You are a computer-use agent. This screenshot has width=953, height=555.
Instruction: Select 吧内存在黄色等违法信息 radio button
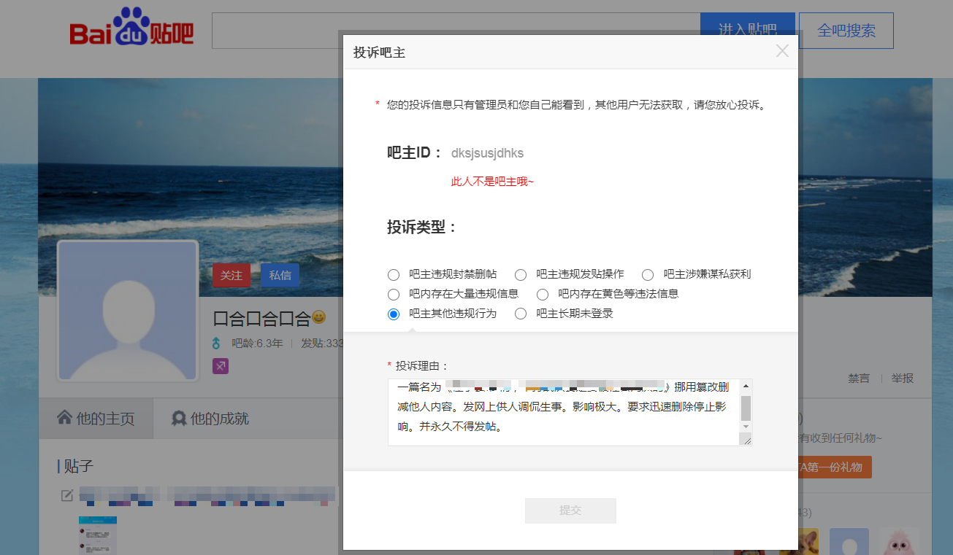543,295
